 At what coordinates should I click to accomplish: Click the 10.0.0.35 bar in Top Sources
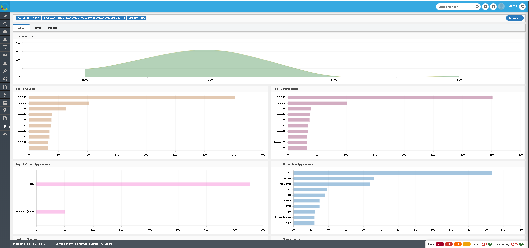coord(132,98)
